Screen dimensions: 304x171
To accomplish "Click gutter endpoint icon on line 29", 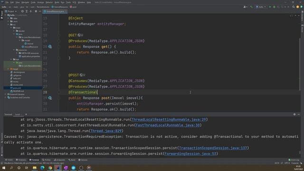I will pos(50,98).
